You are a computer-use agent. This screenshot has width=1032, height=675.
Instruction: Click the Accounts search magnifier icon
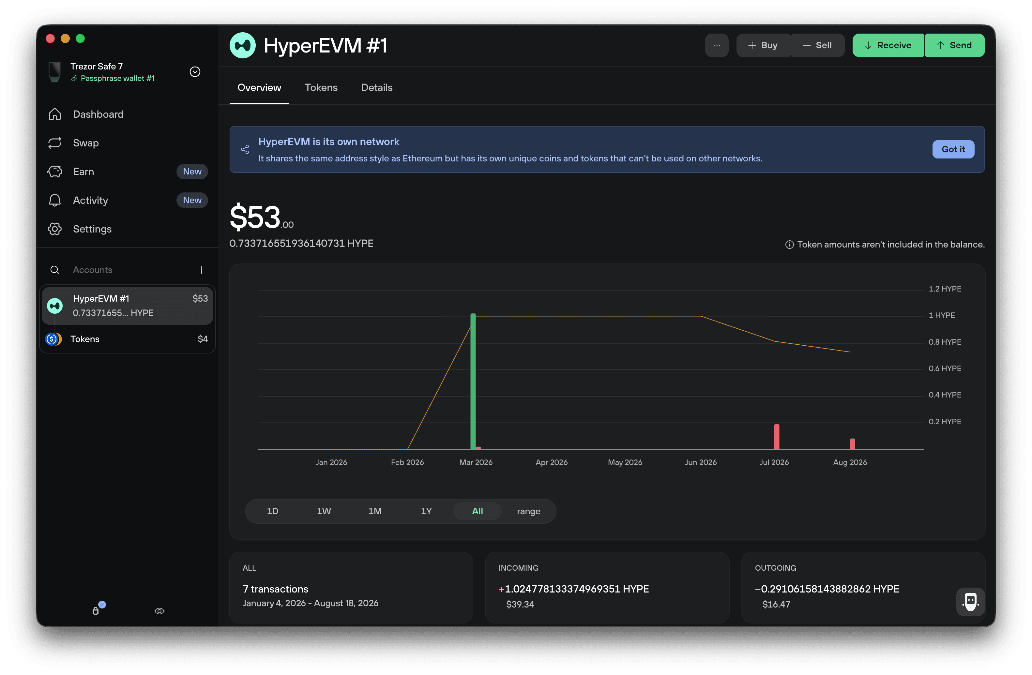[55, 270]
